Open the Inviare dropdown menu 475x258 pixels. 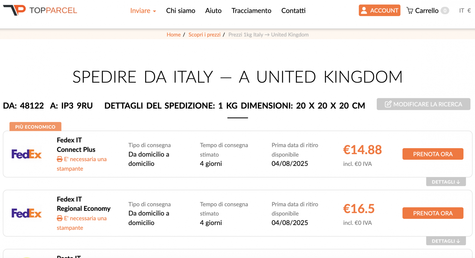(143, 11)
